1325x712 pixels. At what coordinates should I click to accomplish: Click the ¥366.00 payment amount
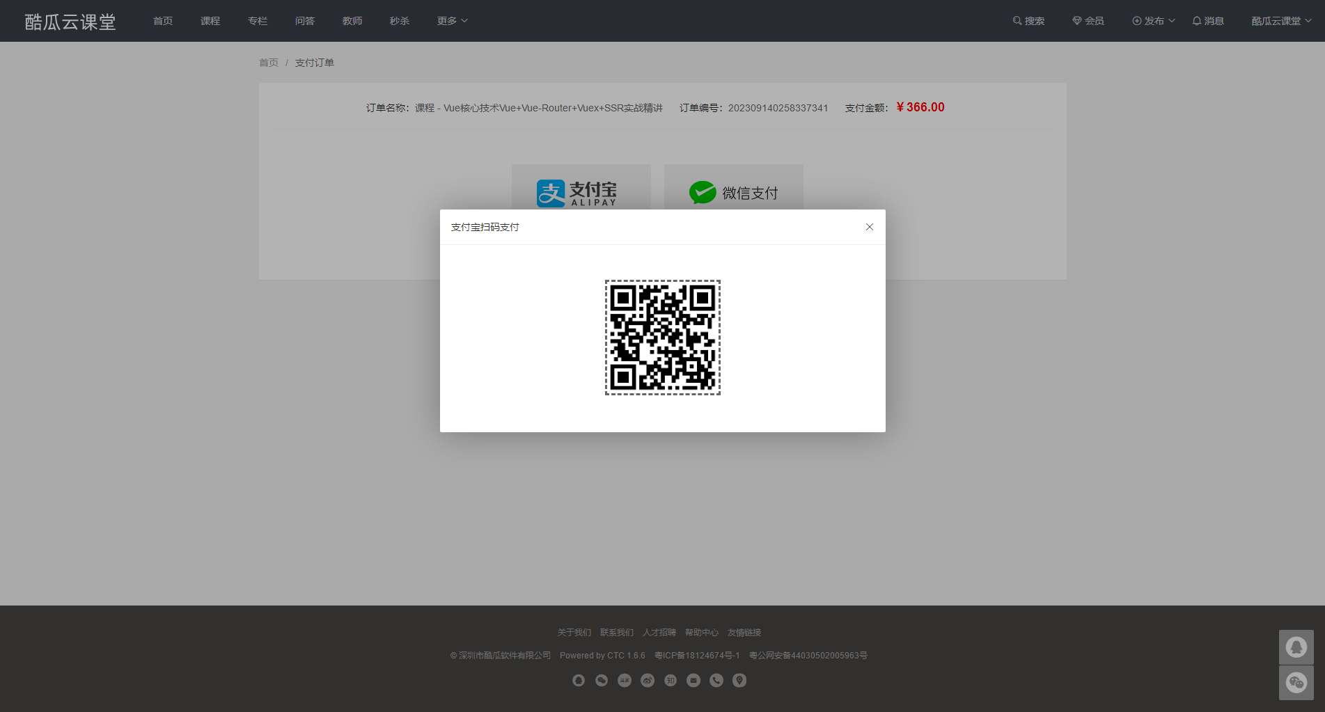click(x=920, y=107)
